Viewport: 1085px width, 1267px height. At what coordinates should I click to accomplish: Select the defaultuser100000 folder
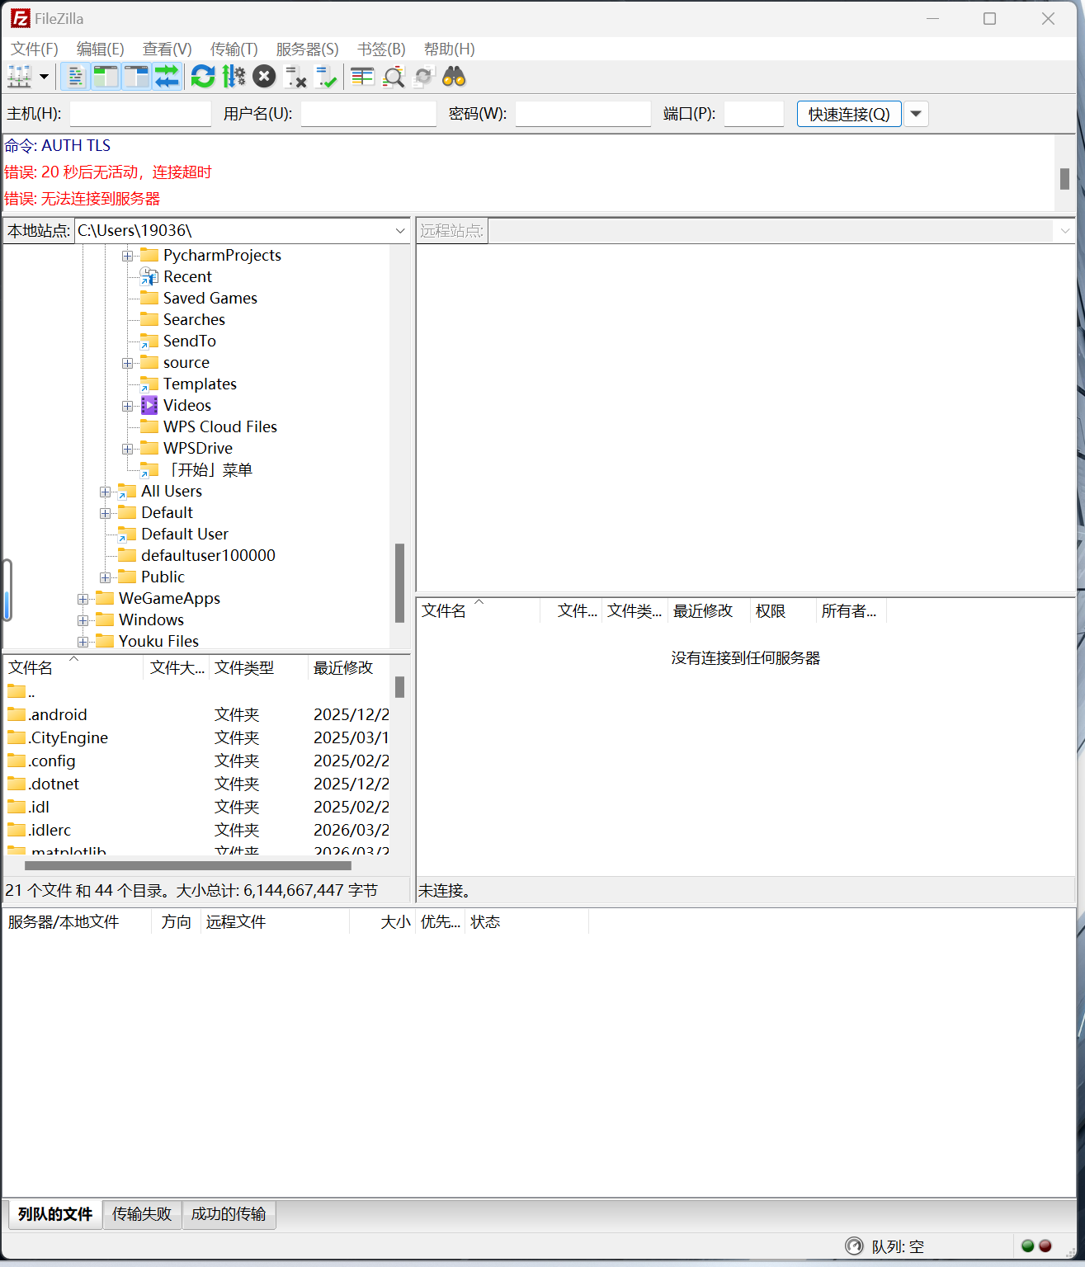click(x=208, y=556)
